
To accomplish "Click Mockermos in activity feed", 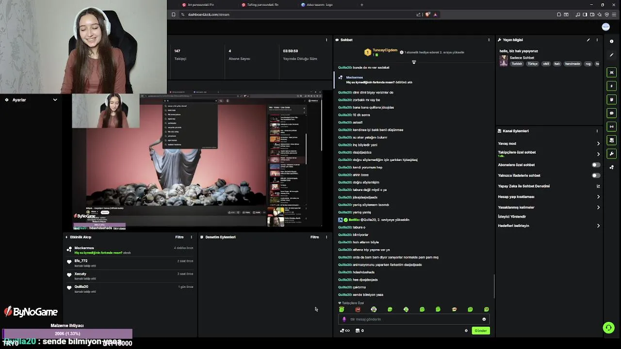I will 84,248.
